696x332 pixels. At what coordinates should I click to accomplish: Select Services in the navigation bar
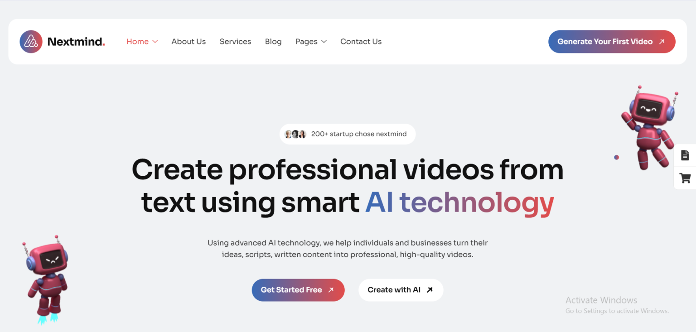coord(235,41)
